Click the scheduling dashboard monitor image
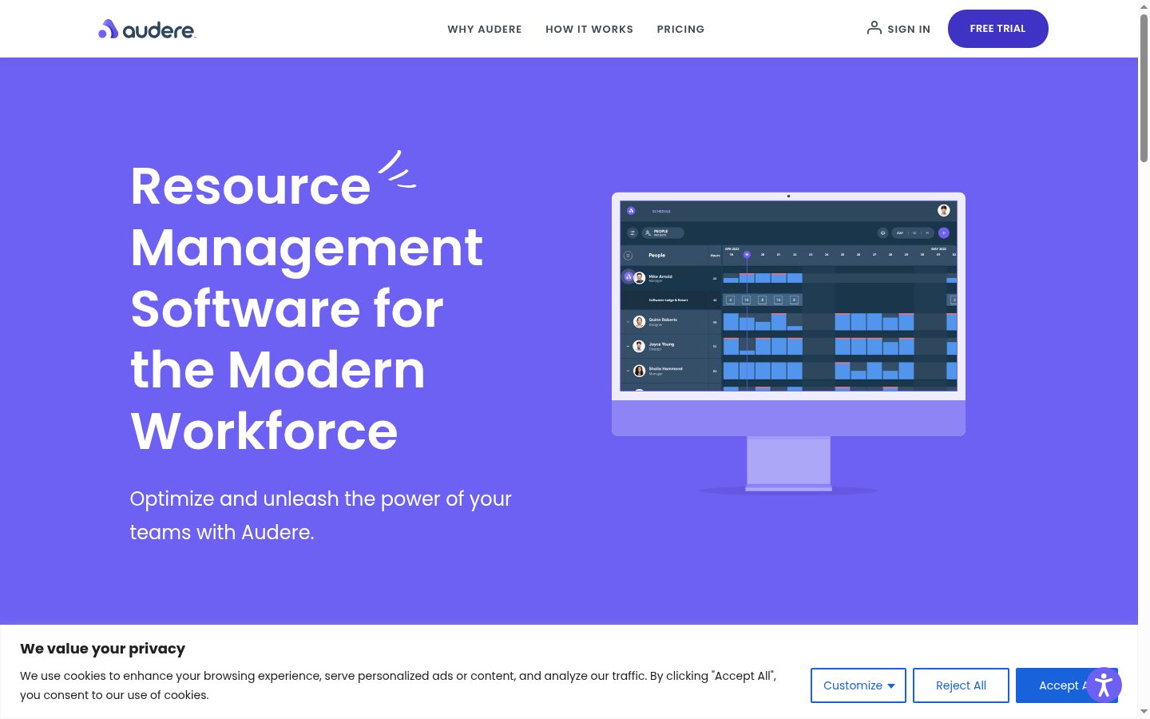Screen dimensions: 1150x719 click(788, 344)
